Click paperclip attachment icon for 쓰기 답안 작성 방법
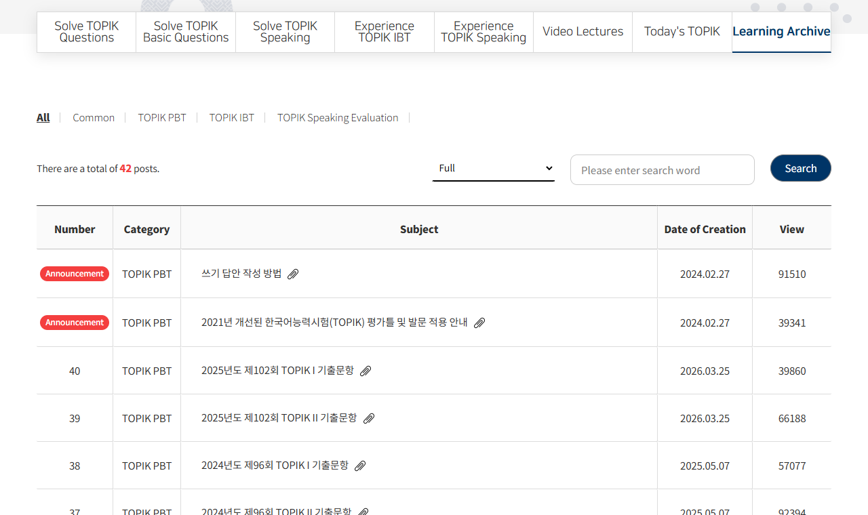 click(x=293, y=274)
